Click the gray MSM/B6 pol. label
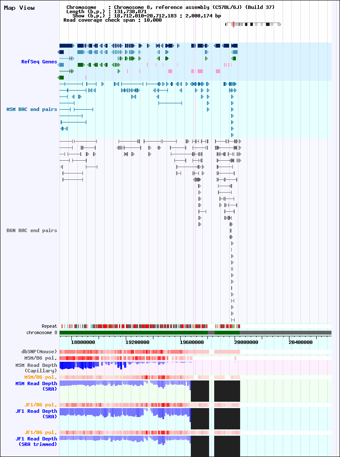Screen dimensions: 340x457 click(40, 358)
